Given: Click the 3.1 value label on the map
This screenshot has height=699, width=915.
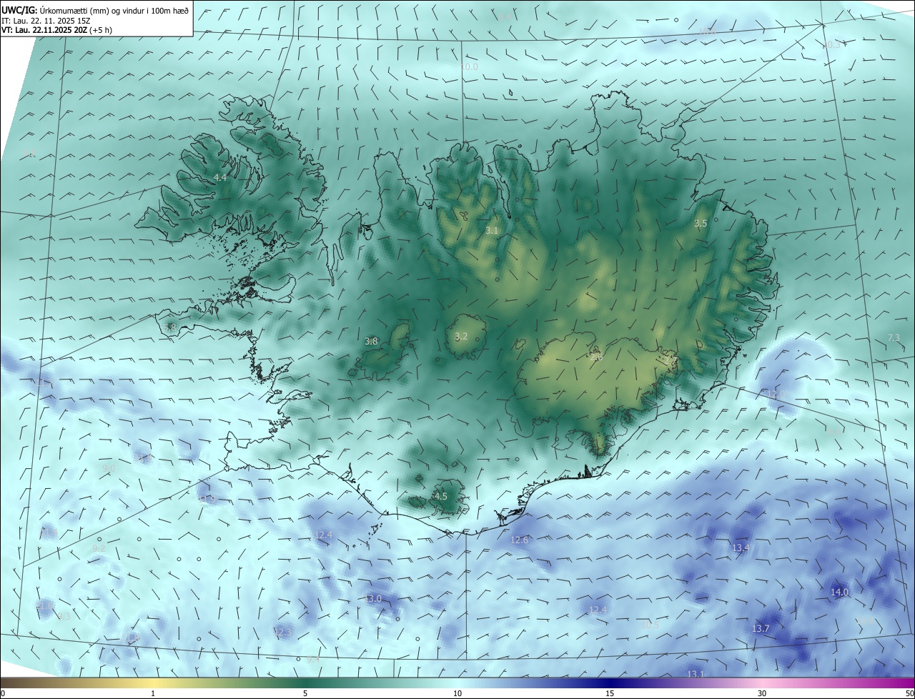Looking at the screenshot, I should 492,230.
